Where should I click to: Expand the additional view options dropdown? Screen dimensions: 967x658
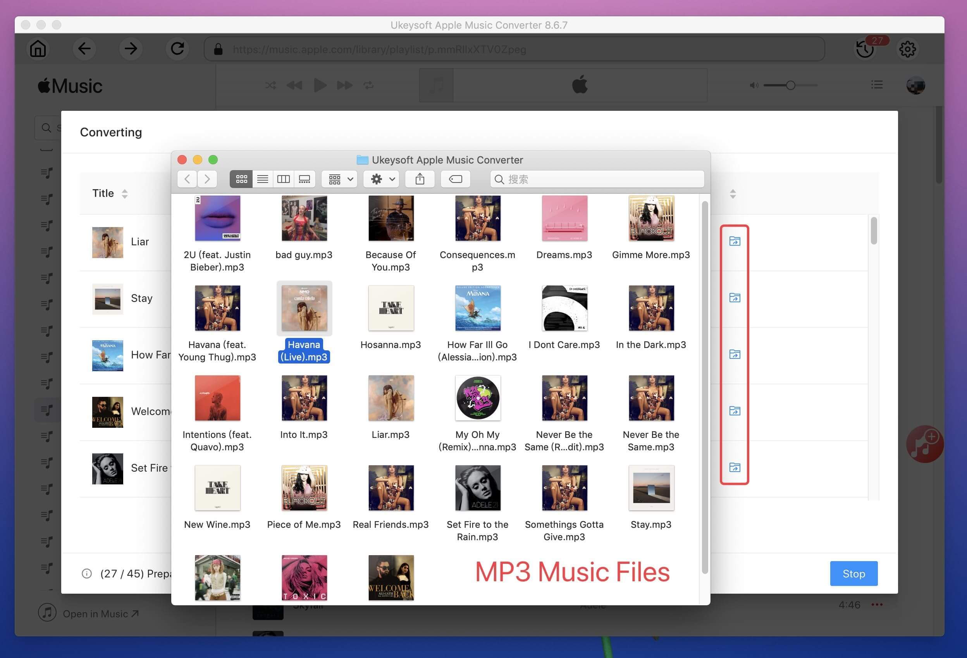click(x=339, y=179)
